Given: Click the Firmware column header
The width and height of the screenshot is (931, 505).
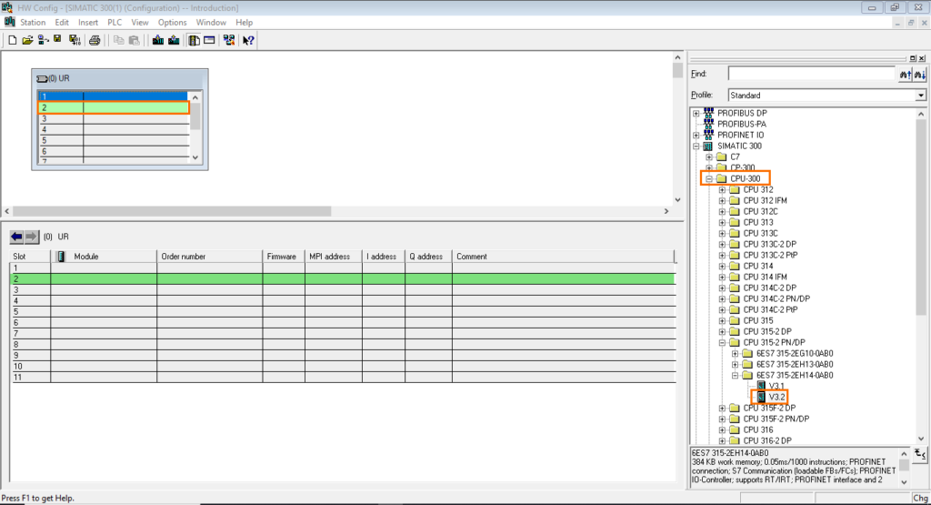Looking at the screenshot, I should [x=284, y=257].
